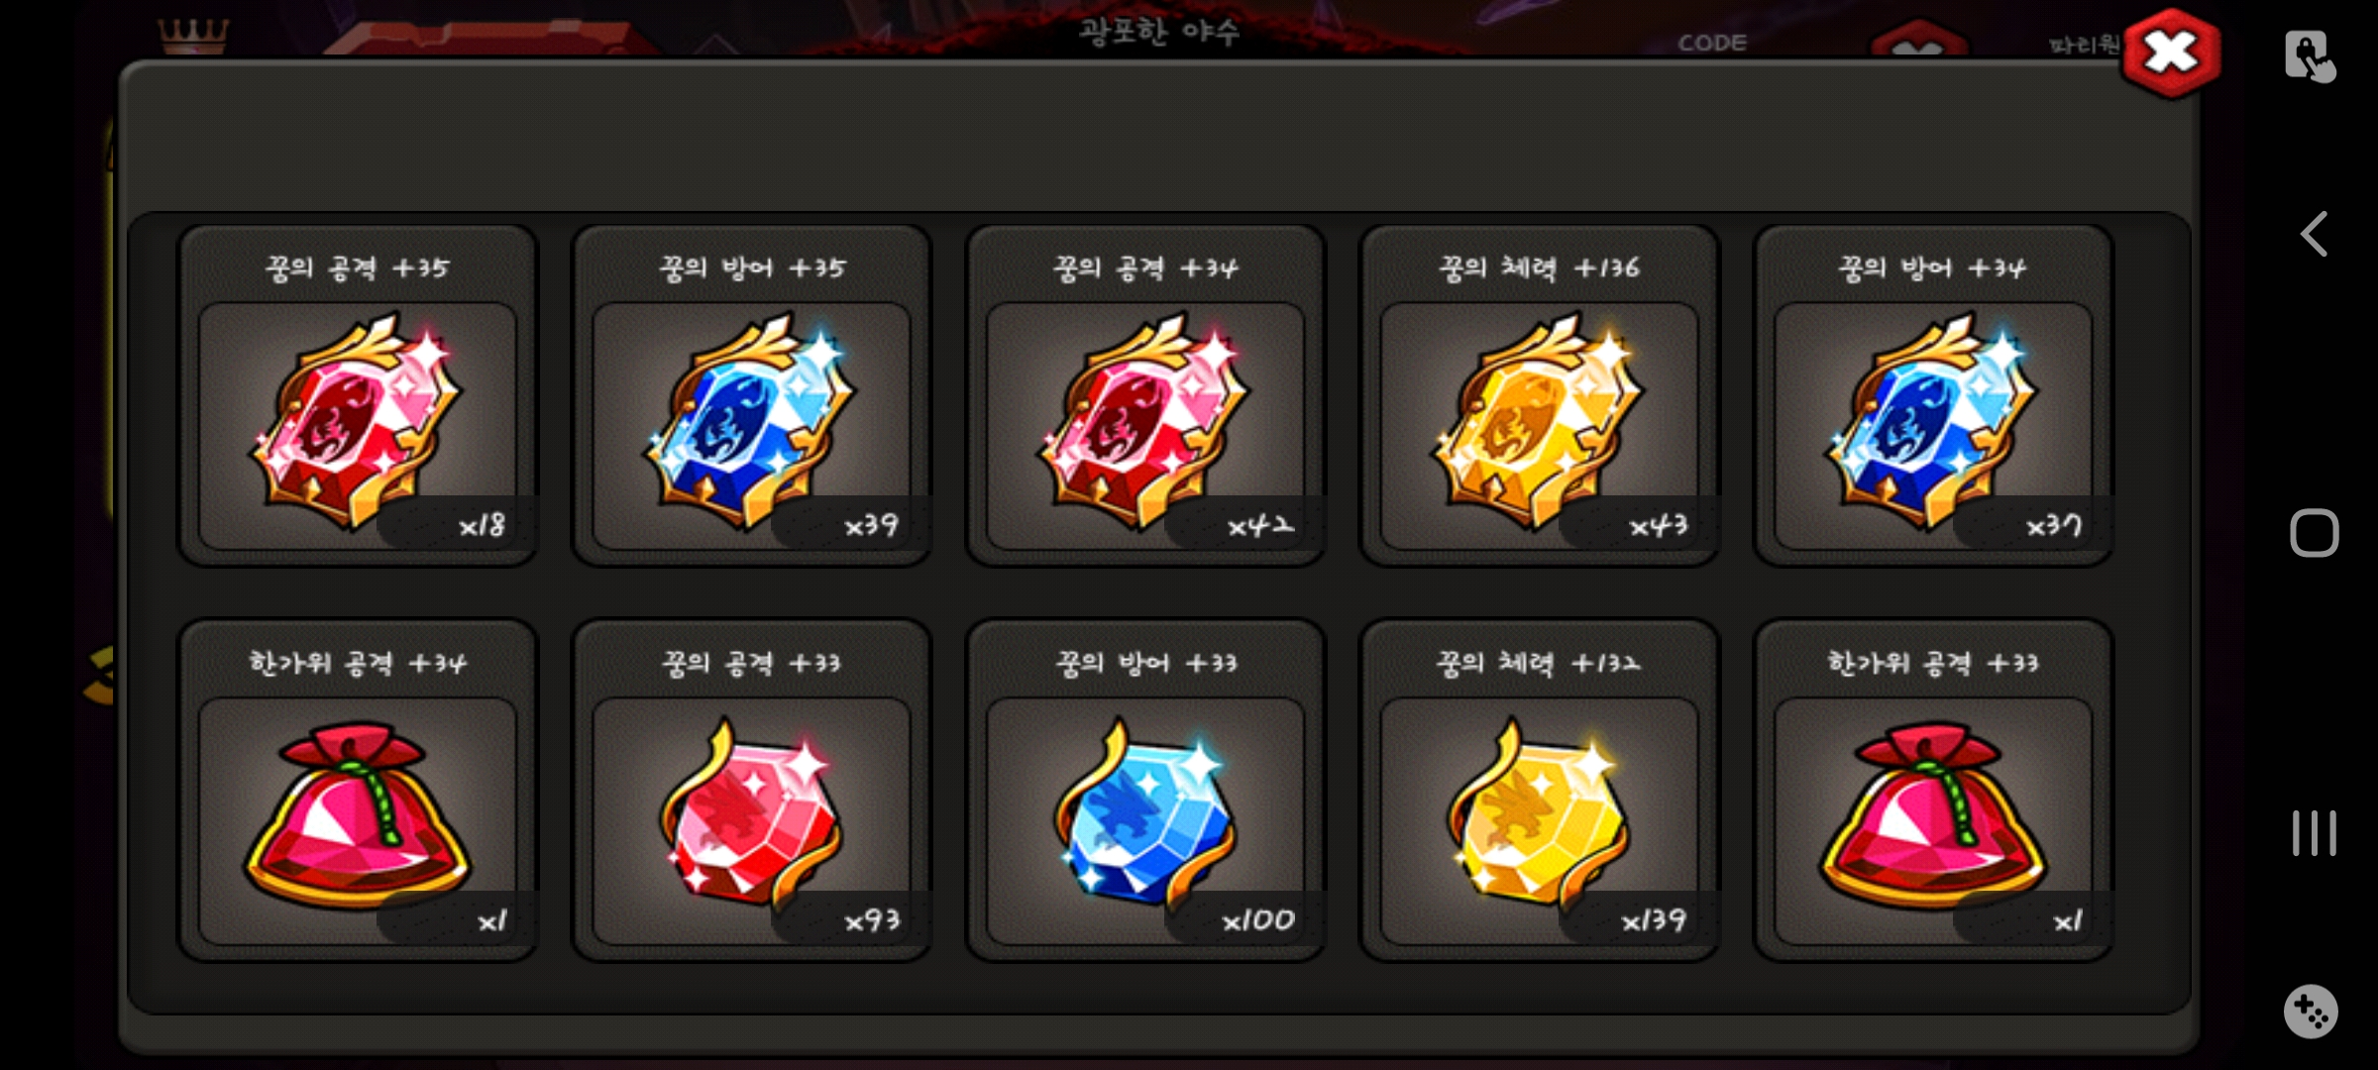Tap the blue 꿈의 방어 +34 gem
This screenshot has height=1070, width=2378.
[x=1933, y=396]
